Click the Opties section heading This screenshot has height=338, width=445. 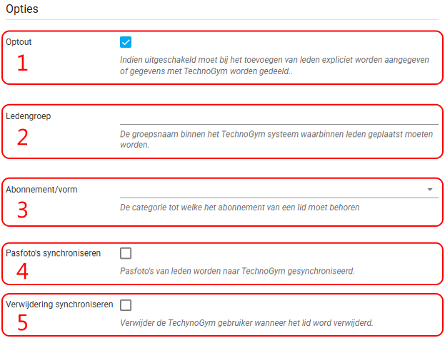21,9
